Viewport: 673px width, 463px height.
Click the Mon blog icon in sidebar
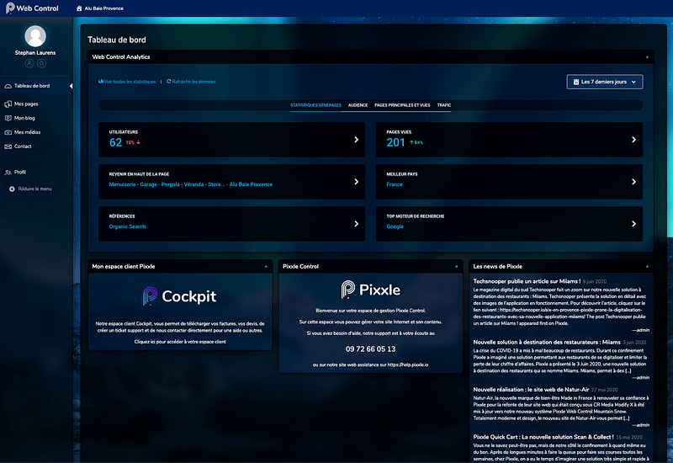coord(8,118)
